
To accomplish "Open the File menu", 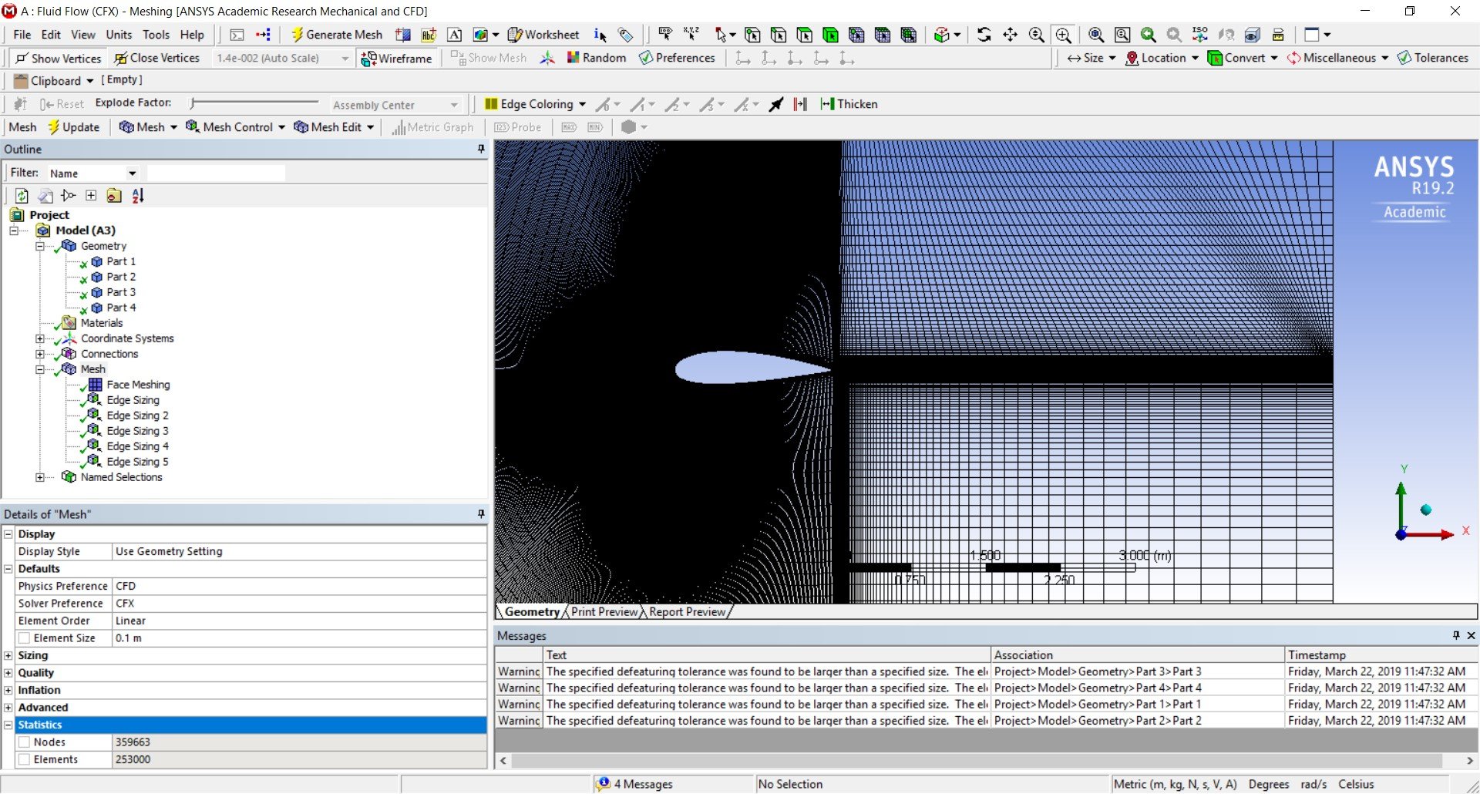I will [22, 35].
